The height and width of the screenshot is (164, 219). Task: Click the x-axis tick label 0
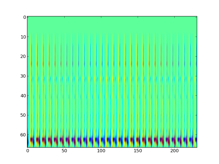(27, 151)
